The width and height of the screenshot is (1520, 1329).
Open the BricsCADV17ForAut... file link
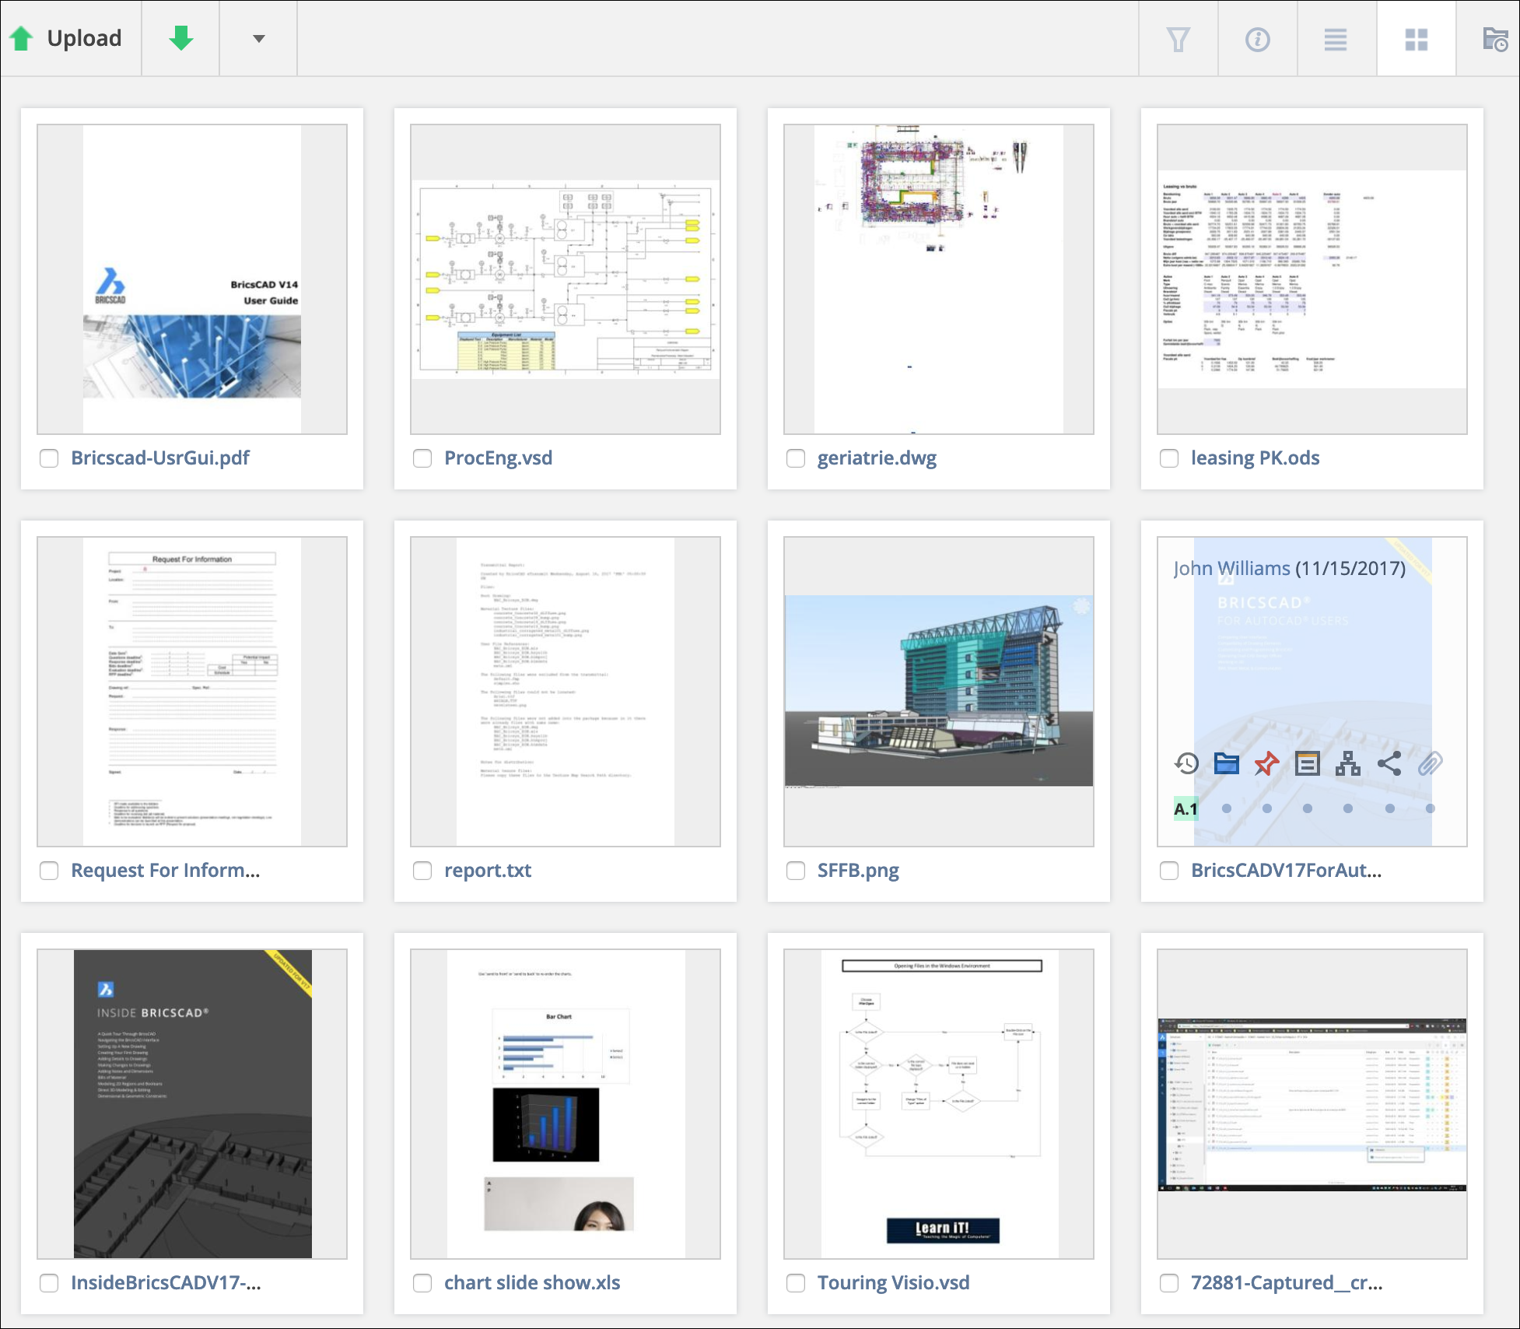pyautogui.click(x=1286, y=870)
